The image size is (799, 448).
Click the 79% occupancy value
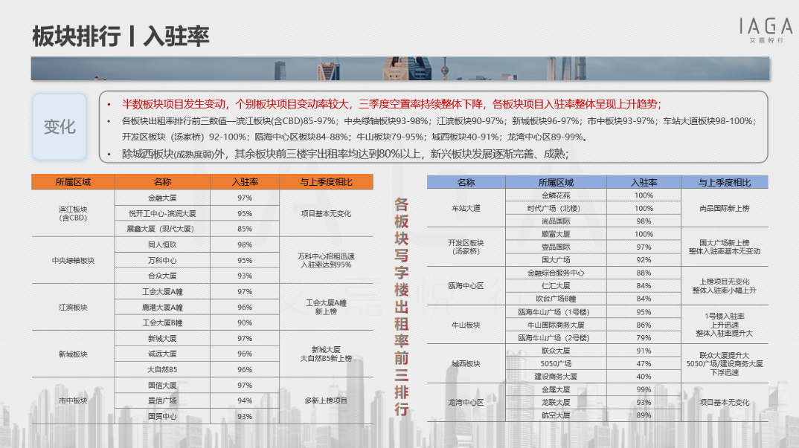[644, 337]
